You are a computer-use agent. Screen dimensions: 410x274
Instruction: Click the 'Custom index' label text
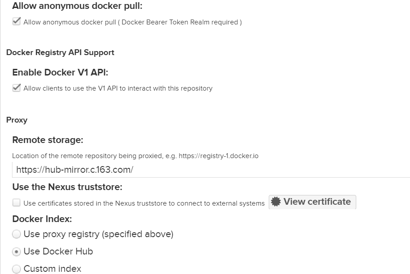52,269
